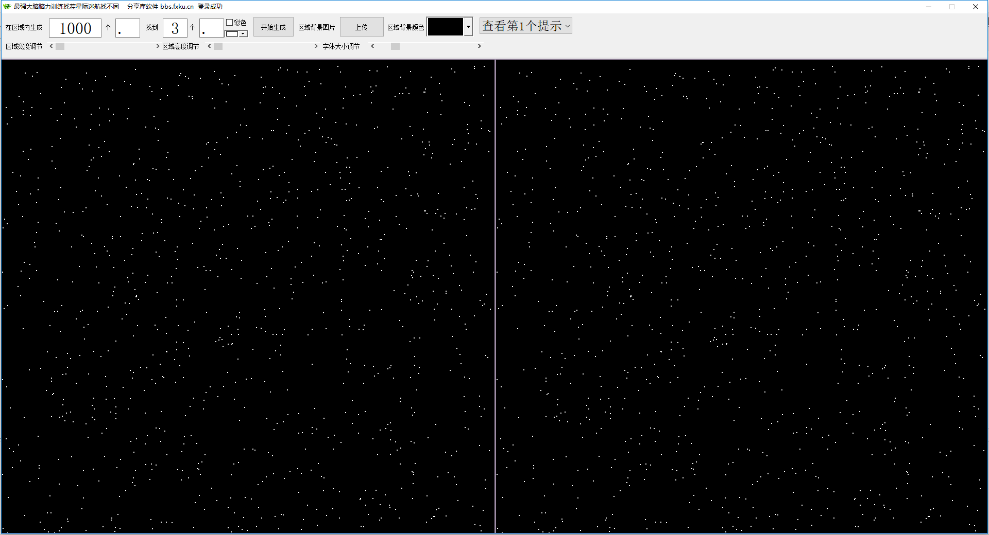Viewport: 989px width, 535px height.
Task: Click the 区域宽度调节 scrollbar thumb
Action: point(60,46)
